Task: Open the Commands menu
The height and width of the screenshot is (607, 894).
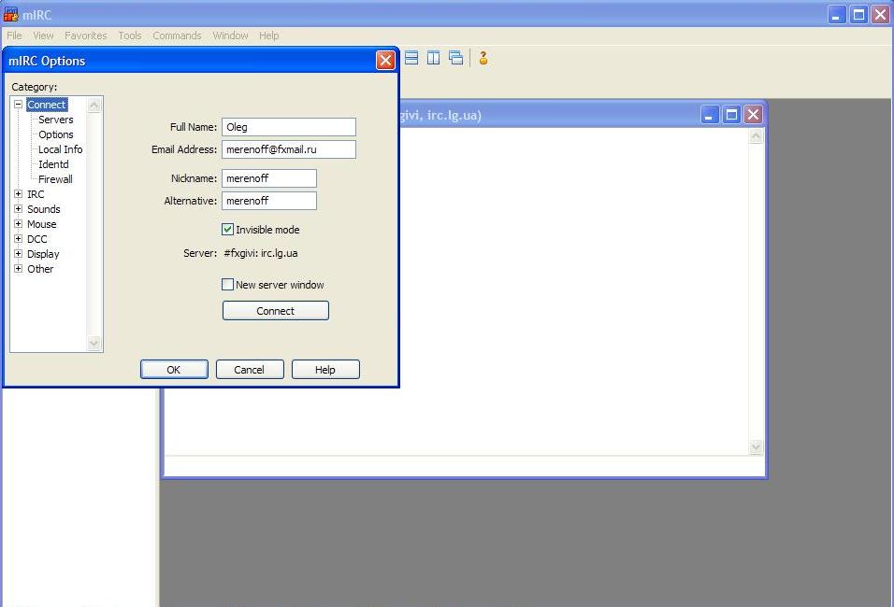Action: pyautogui.click(x=177, y=35)
